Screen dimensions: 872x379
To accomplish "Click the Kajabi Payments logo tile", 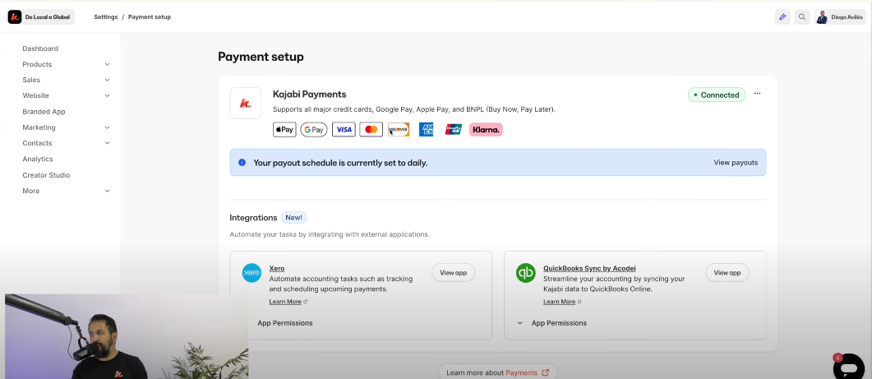I will (245, 103).
